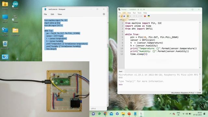The width and height of the screenshot is (208, 117).
Task: Open the Run menu in Thonny
Action: click(134, 13)
